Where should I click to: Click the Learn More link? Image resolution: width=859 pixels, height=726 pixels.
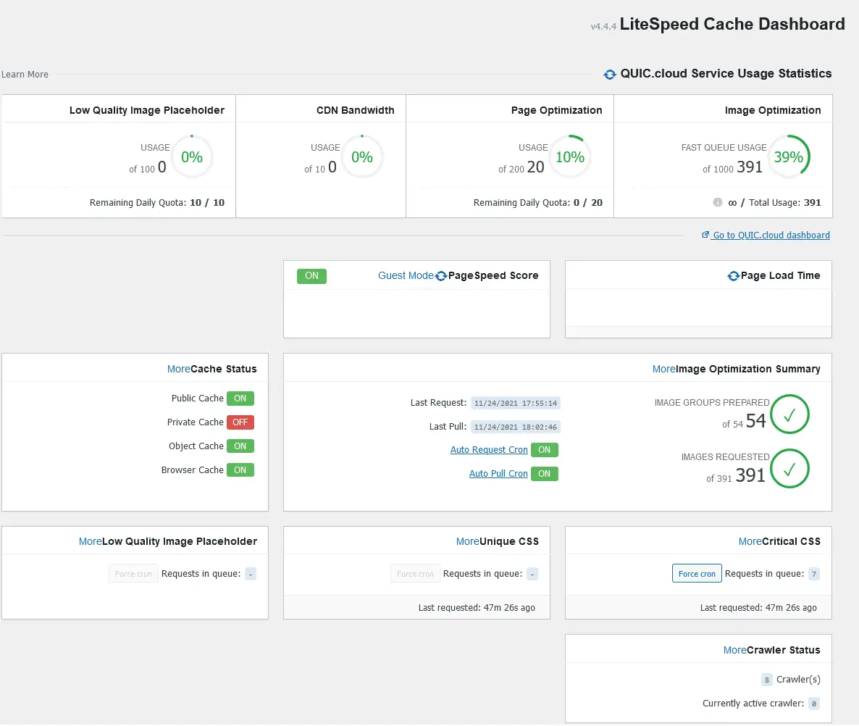pyautogui.click(x=25, y=75)
